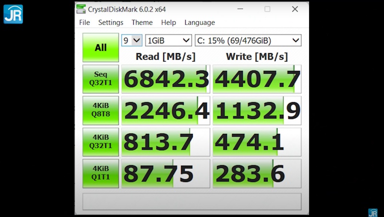Image resolution: width=384 pixels, height=217 pixels.
Task: Click the 4KiB Q1T1 write result 283.6
Action: (257, 173)
